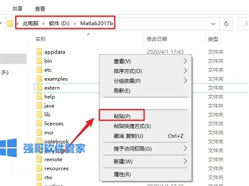Image resolution: width=249 pixels, height=186 pixels.
Task: Click the etc folder name
Action: 48,70
